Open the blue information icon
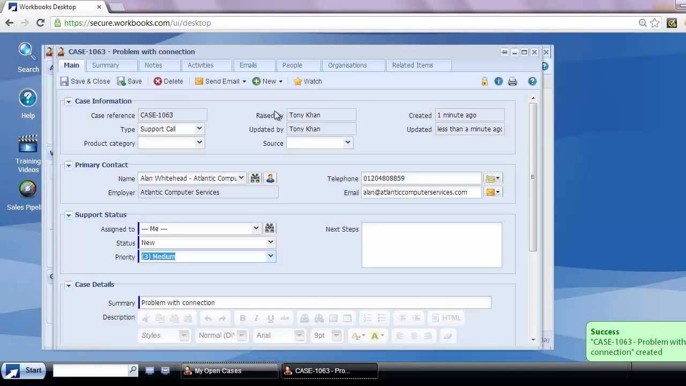The width and height of the screenshot is (686, 386). (x=498, y=81)
